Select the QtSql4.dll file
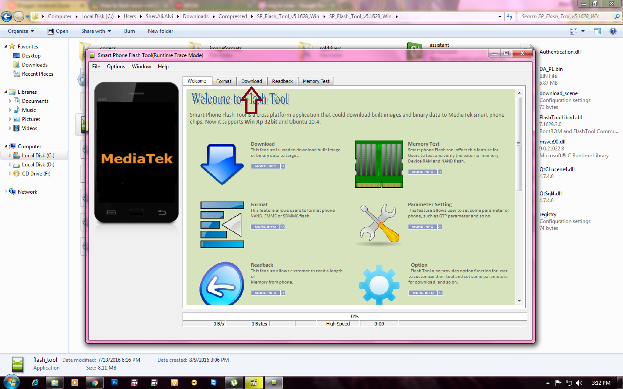Screen dimensions: 623x389 coord(550,194)
